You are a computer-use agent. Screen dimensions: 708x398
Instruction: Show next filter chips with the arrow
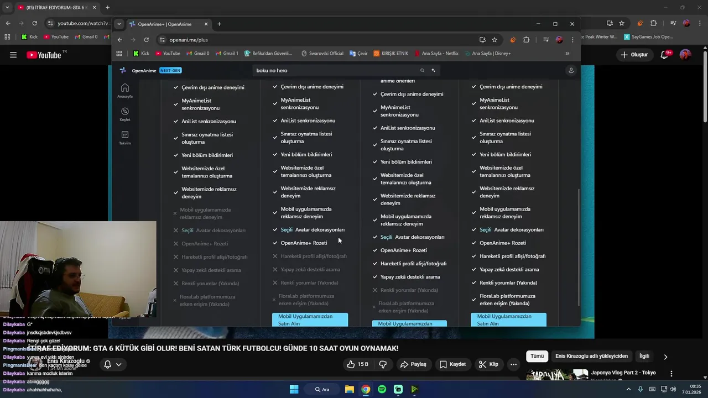pos(665,357)
